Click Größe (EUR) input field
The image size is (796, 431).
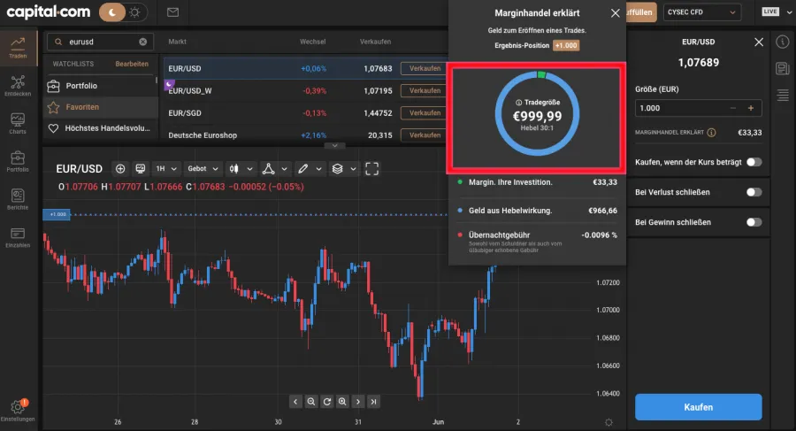click(x=699, y=108)
